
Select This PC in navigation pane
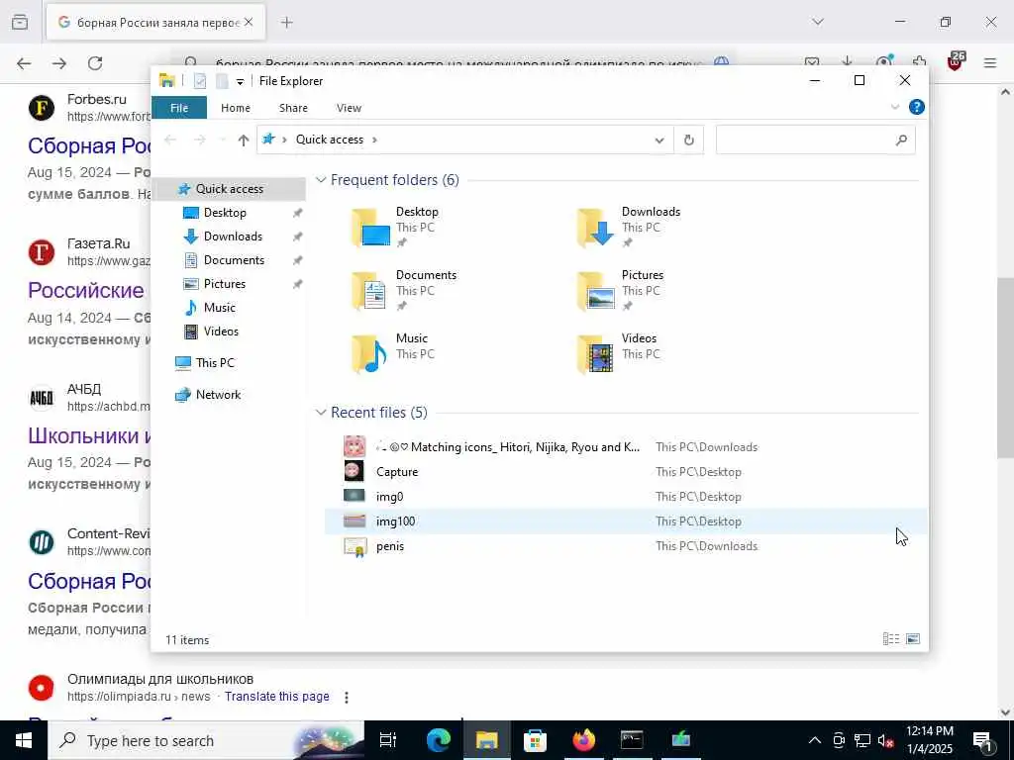click(215, 363)
